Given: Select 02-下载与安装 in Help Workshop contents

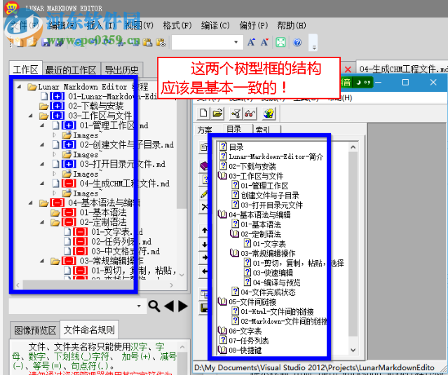Looking at the screenshot, I should pyautogui.click(x=252, y=166).
